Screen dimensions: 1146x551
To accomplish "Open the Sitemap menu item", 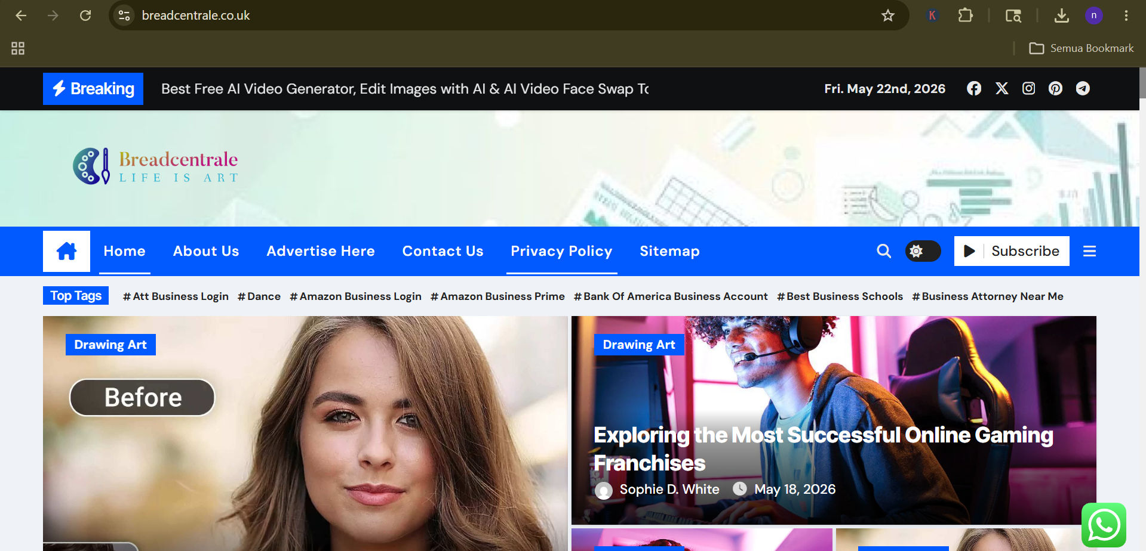I will tap(669, 251).
